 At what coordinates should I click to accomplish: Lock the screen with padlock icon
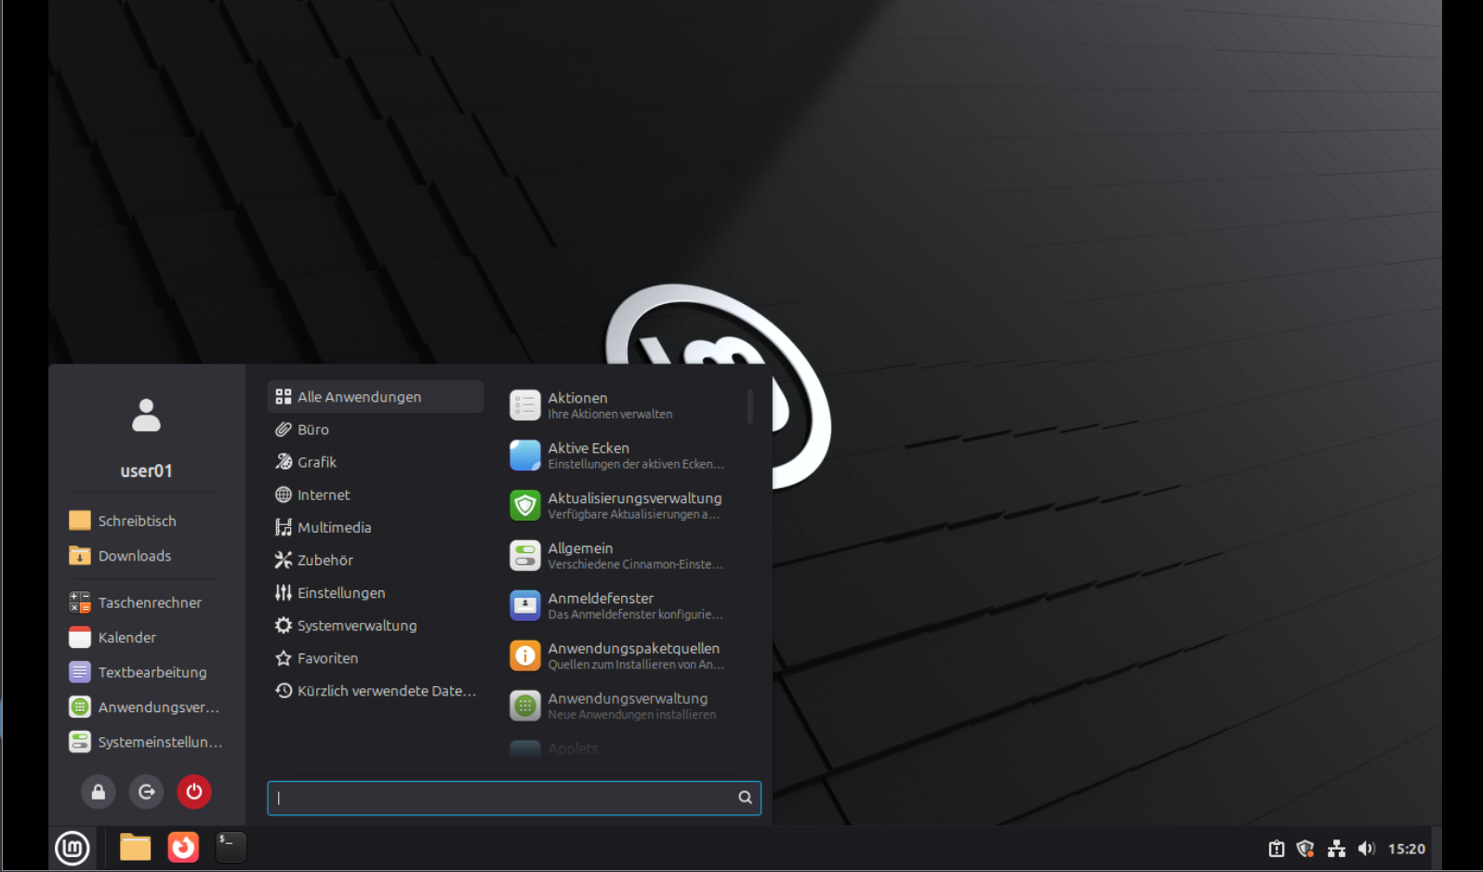pyautogui.click(x=98, y=792)
